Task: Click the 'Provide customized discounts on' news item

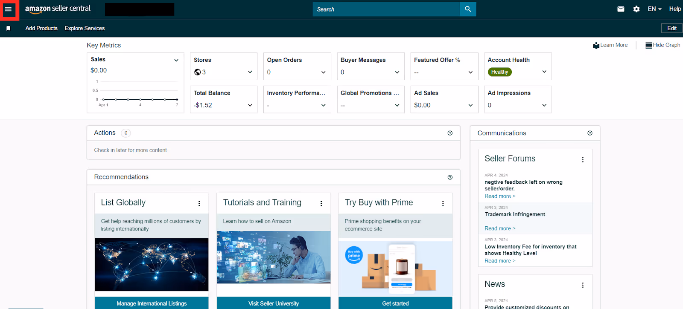Action: point(527,306)
